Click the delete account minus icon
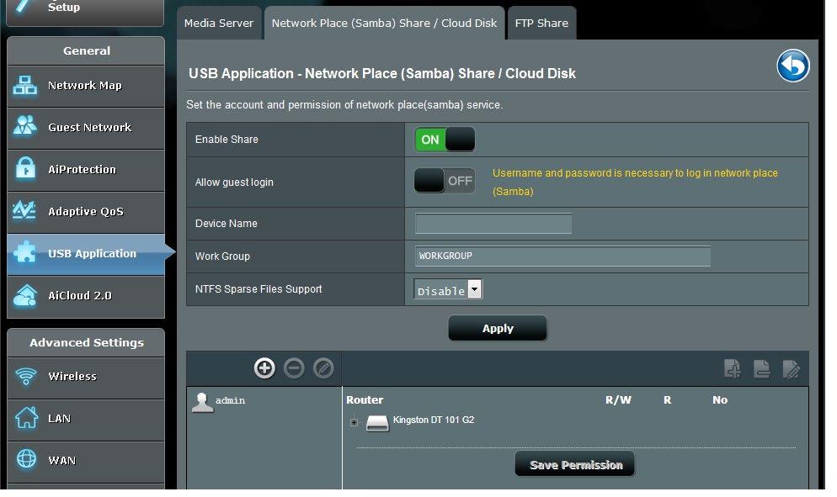This screenshot has width=837, height=497. click(294, 368)
